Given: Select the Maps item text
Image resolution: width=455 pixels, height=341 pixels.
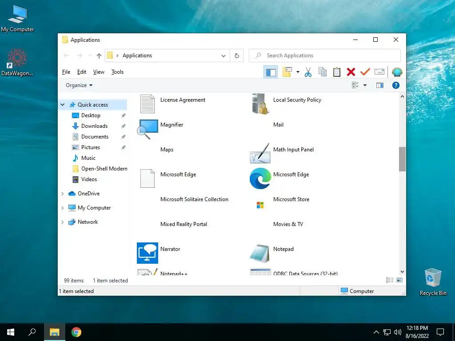Looking at the screenshot, I should pyautogui.click(x=167, y=150).
